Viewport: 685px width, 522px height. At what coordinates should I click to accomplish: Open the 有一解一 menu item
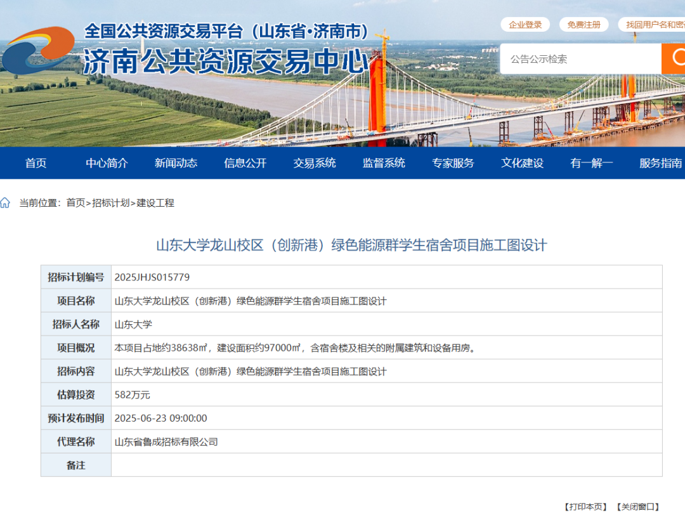(x=592, y=163)
